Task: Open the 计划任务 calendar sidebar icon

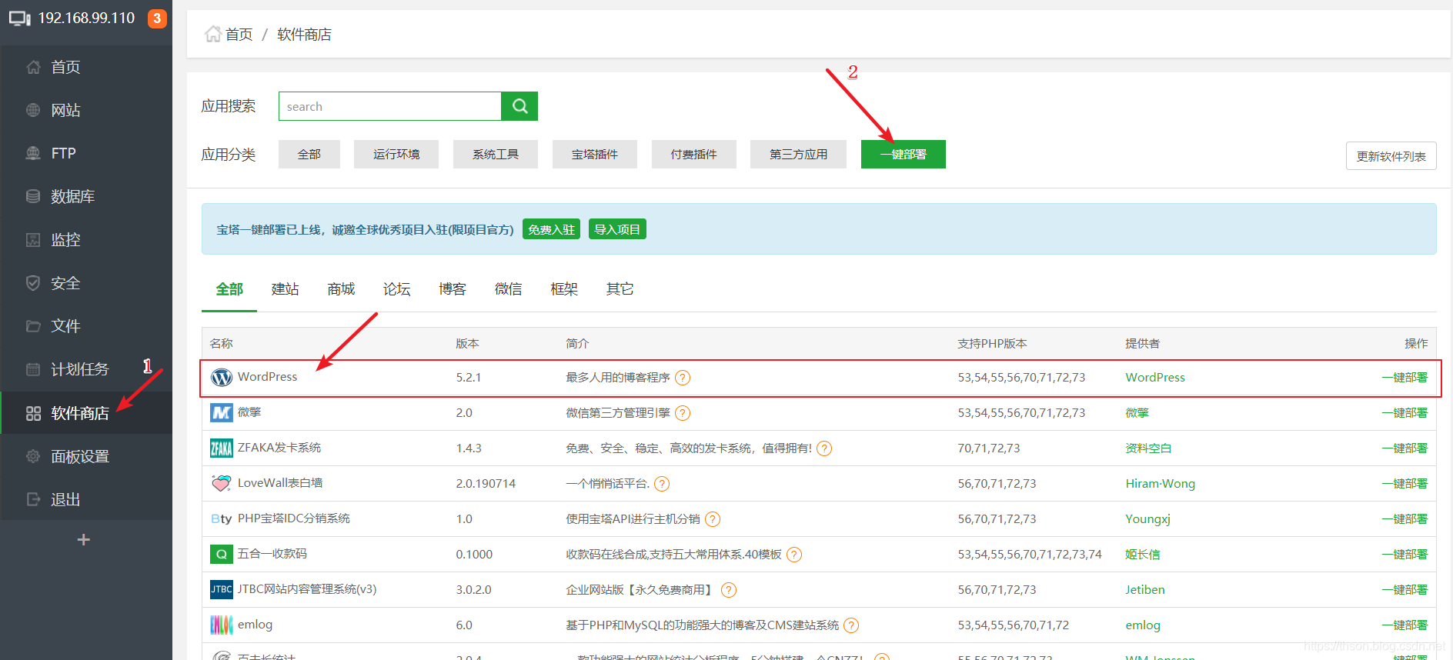Action: coord(33,369)
